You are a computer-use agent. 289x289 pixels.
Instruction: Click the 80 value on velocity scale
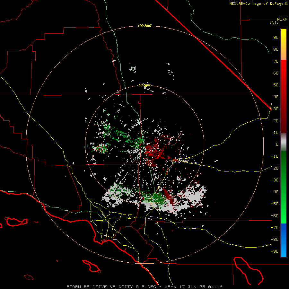pyautogui.click(x=276, y=49)
